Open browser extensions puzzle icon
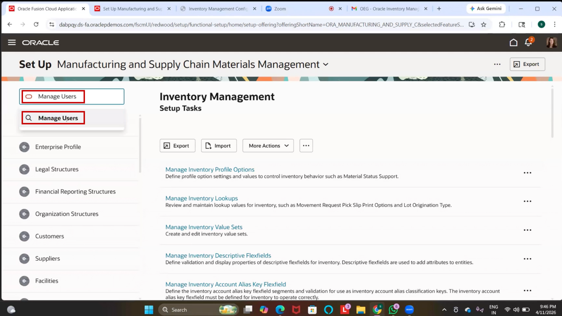Screen dimensions: 562x316 (502, 25)
